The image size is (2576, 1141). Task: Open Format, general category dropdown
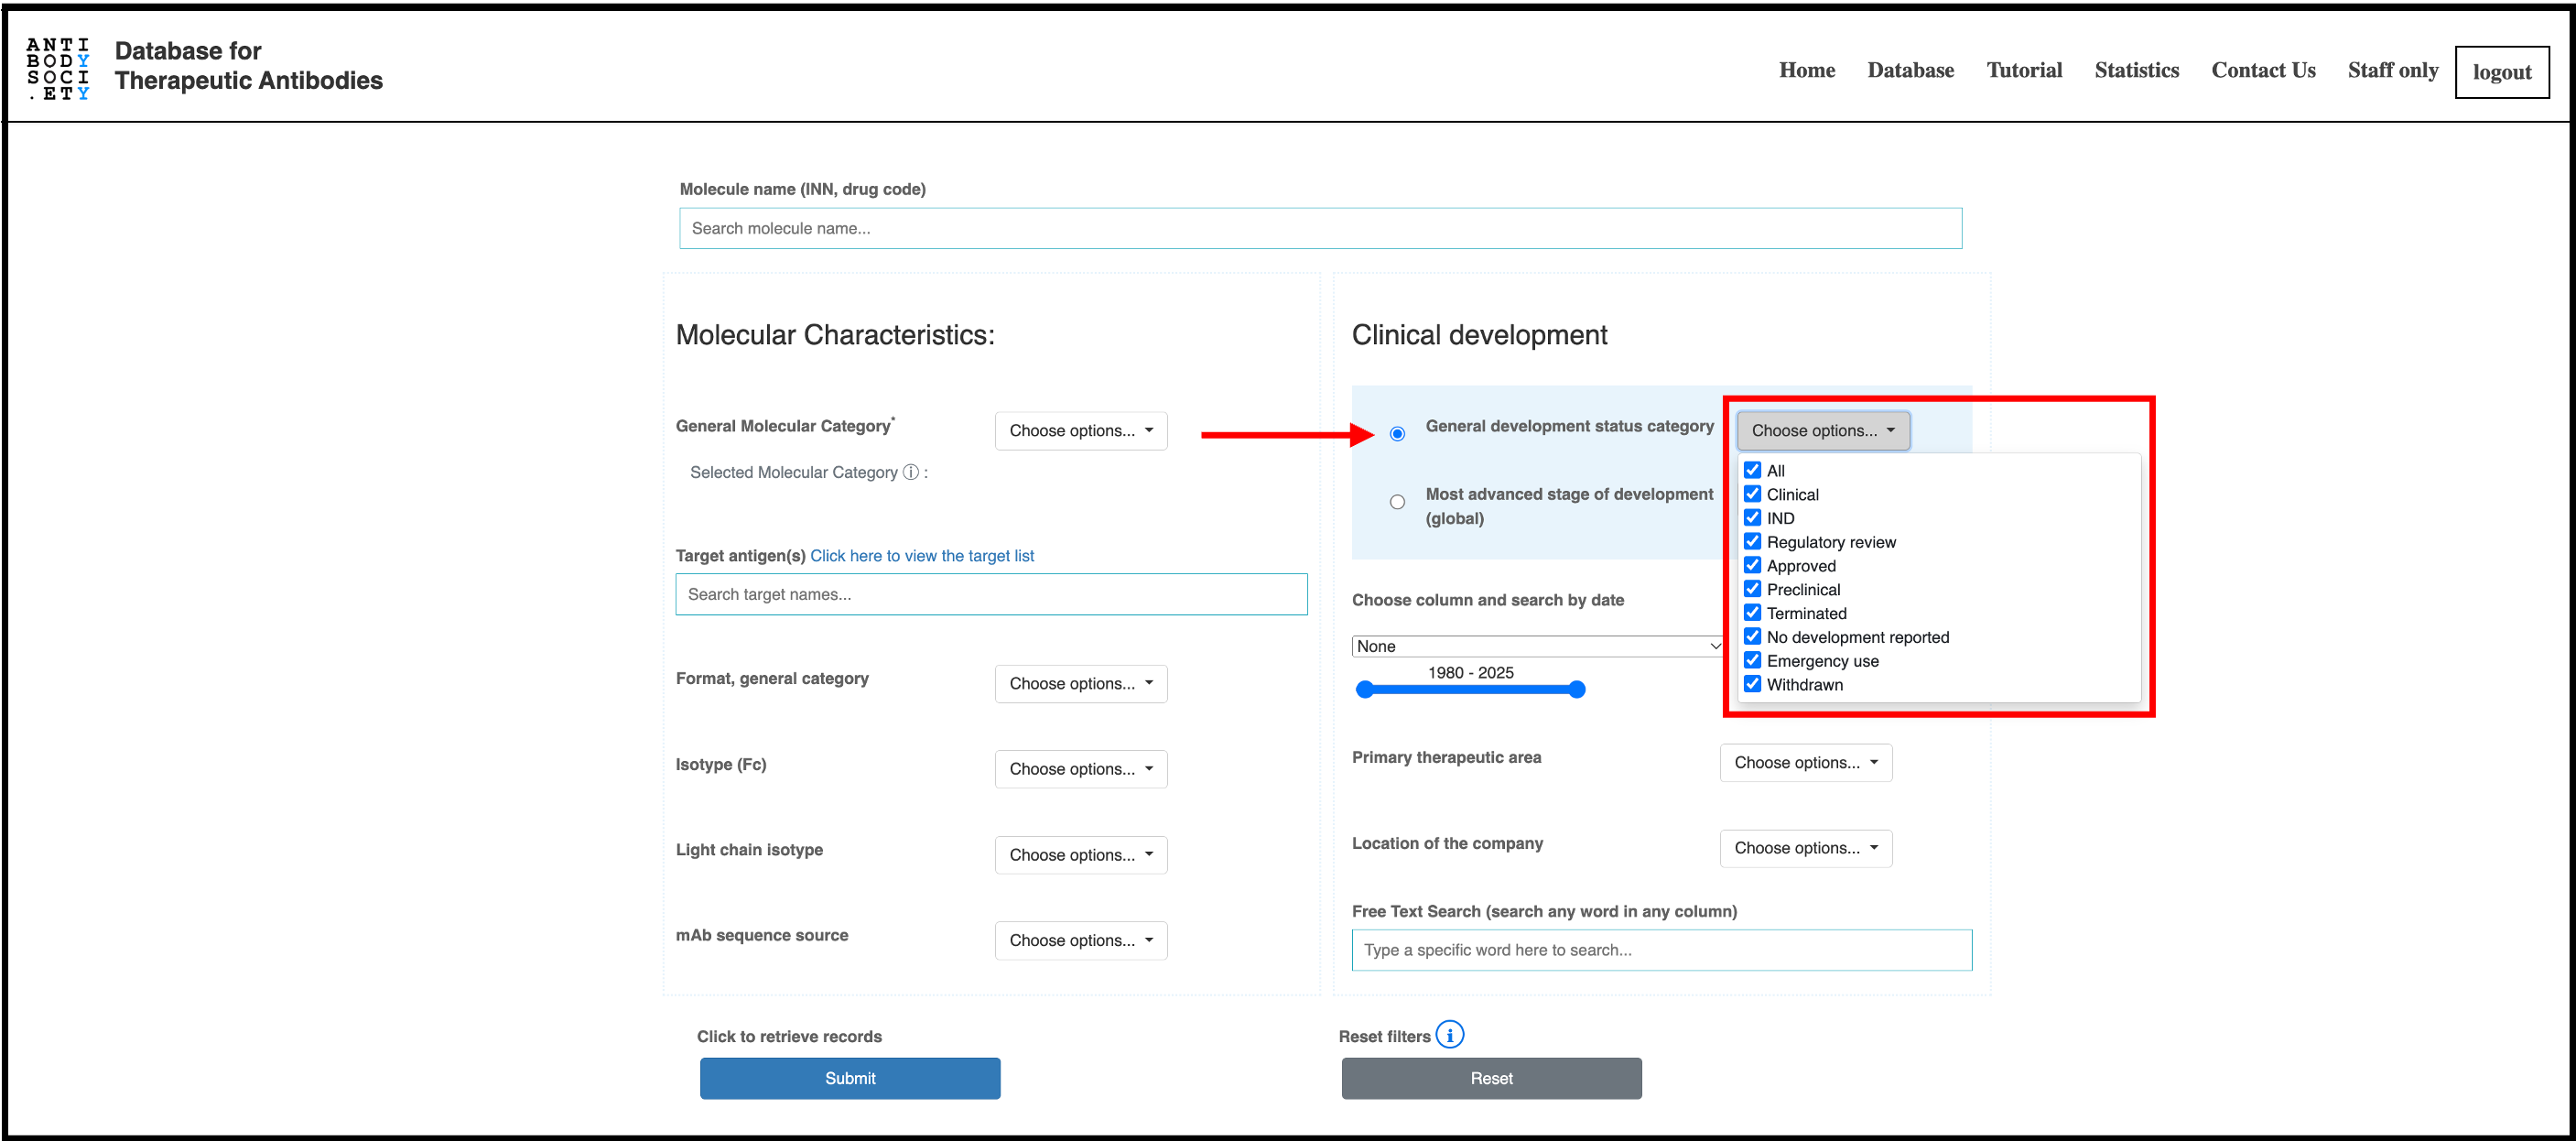(1080, 684)
